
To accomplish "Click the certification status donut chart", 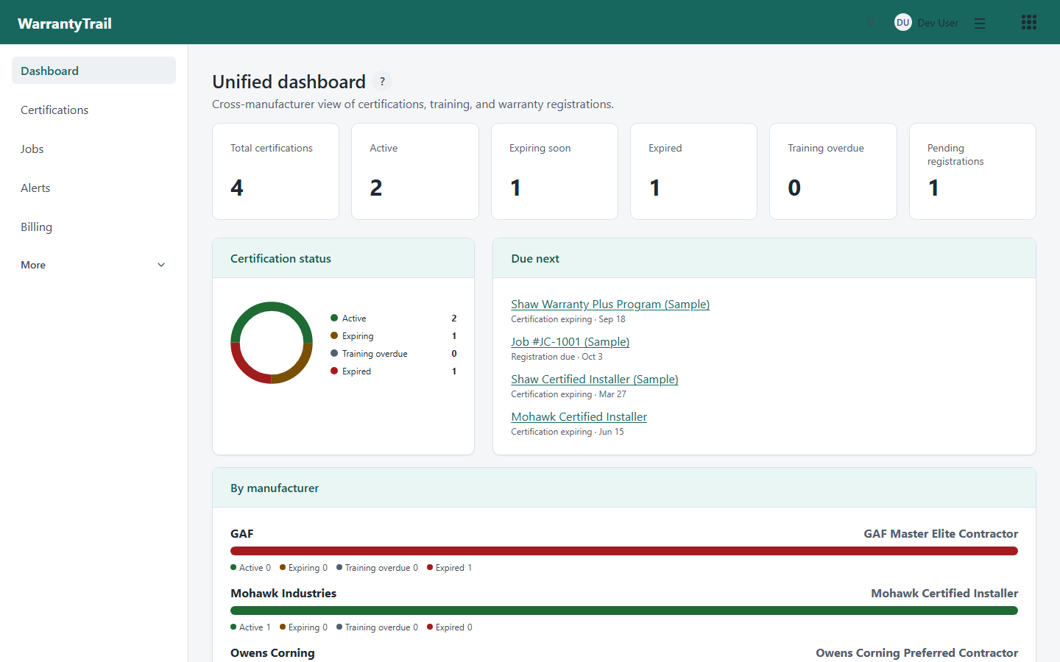I will pyautogui.click(x=272, y=343).
